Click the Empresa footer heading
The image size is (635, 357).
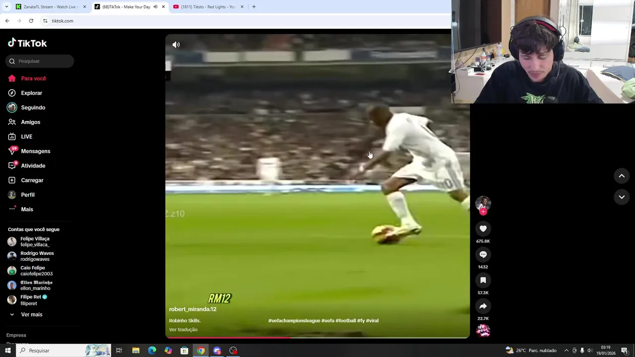point(16,335)
